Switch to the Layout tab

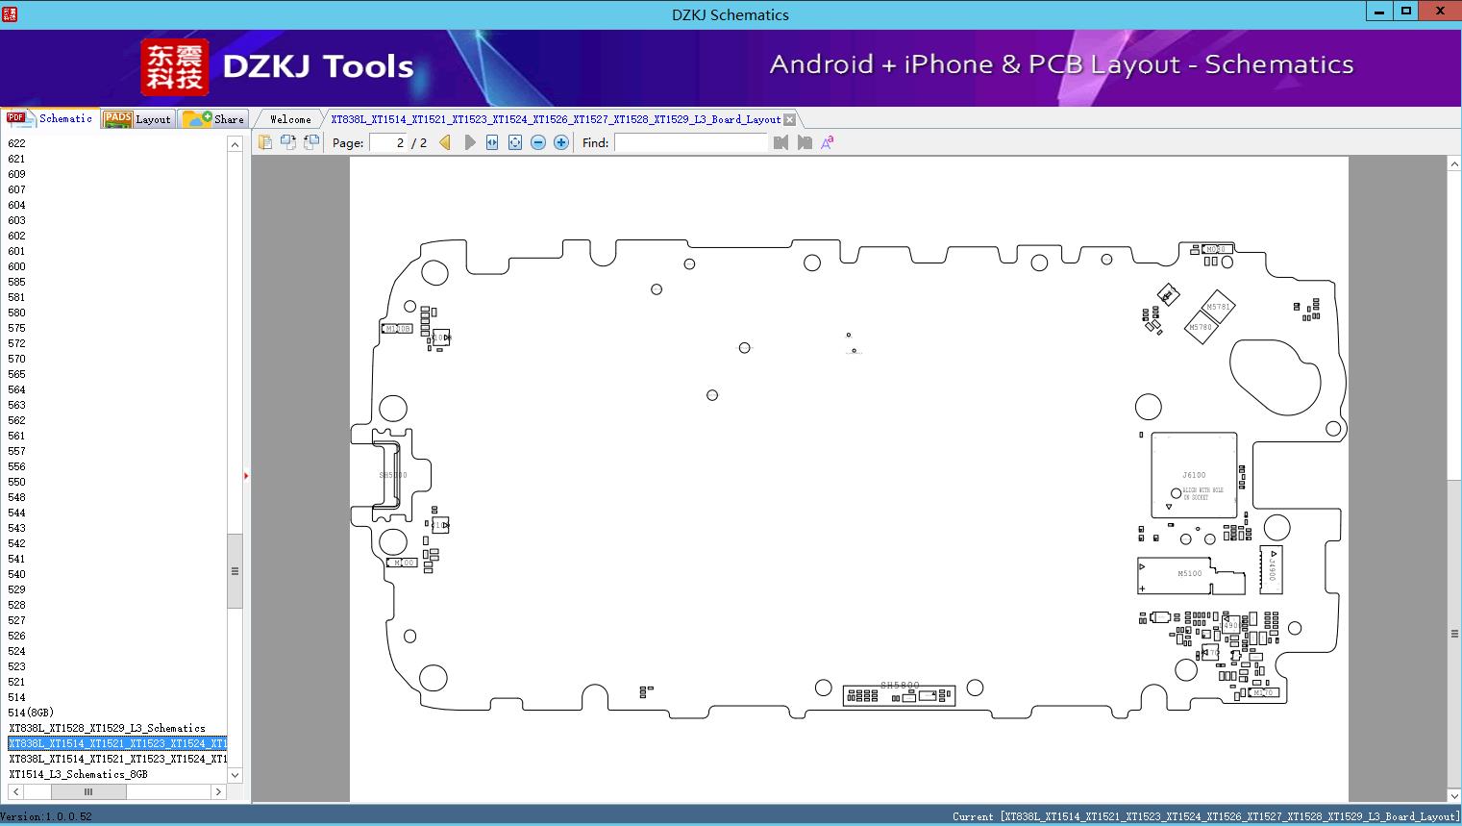[138, 119]
